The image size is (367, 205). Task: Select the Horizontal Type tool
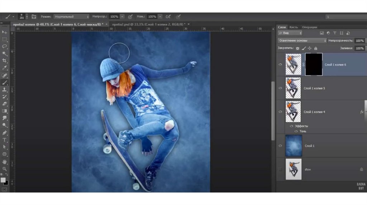pos(5,140)
